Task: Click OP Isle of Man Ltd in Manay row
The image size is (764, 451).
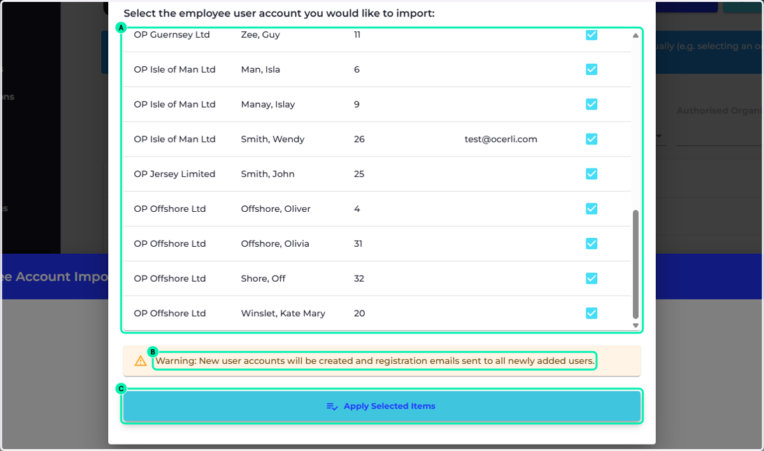Action: coord(174,104)
